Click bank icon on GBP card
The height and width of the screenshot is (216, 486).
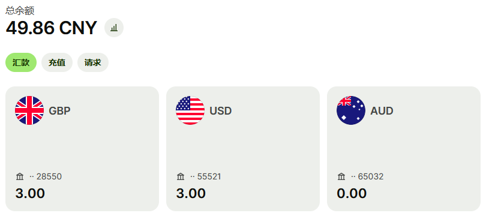pyautogui.click(x=20, y=176)
